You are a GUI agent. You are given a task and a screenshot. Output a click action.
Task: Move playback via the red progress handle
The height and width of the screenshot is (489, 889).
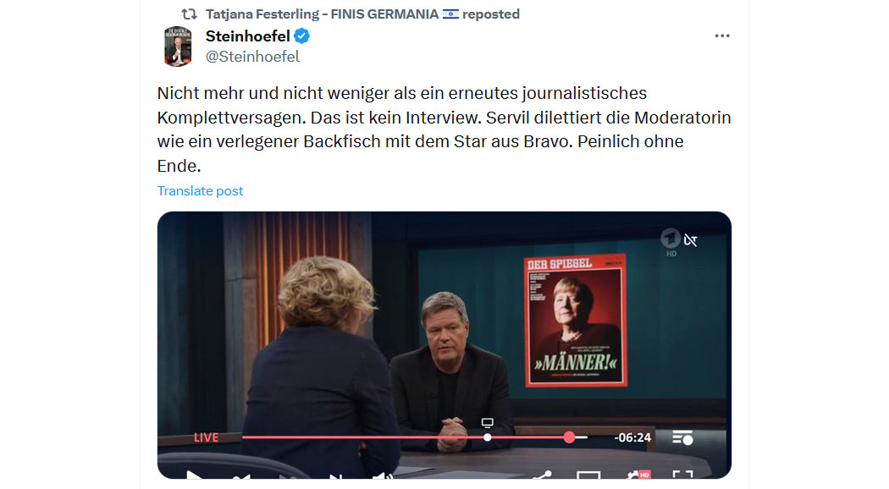[569, 437]
